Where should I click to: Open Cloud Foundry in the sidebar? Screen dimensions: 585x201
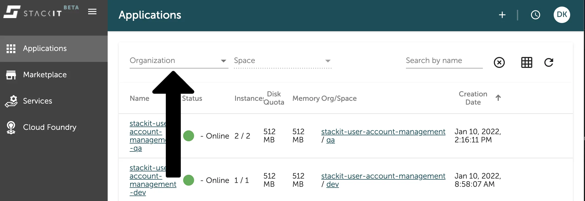pyautogui.click(x=54, y=127)
